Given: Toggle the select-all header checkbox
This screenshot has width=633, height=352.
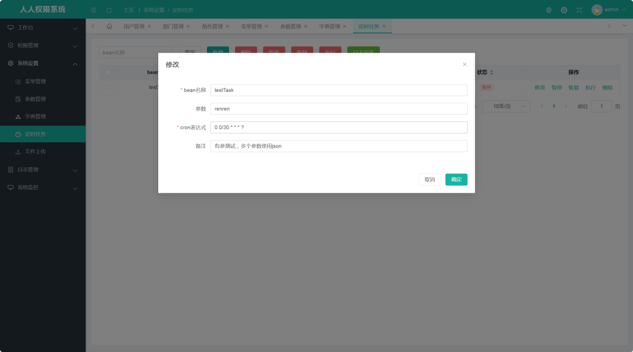Looking at the screenshot, I should click(108, 72).
